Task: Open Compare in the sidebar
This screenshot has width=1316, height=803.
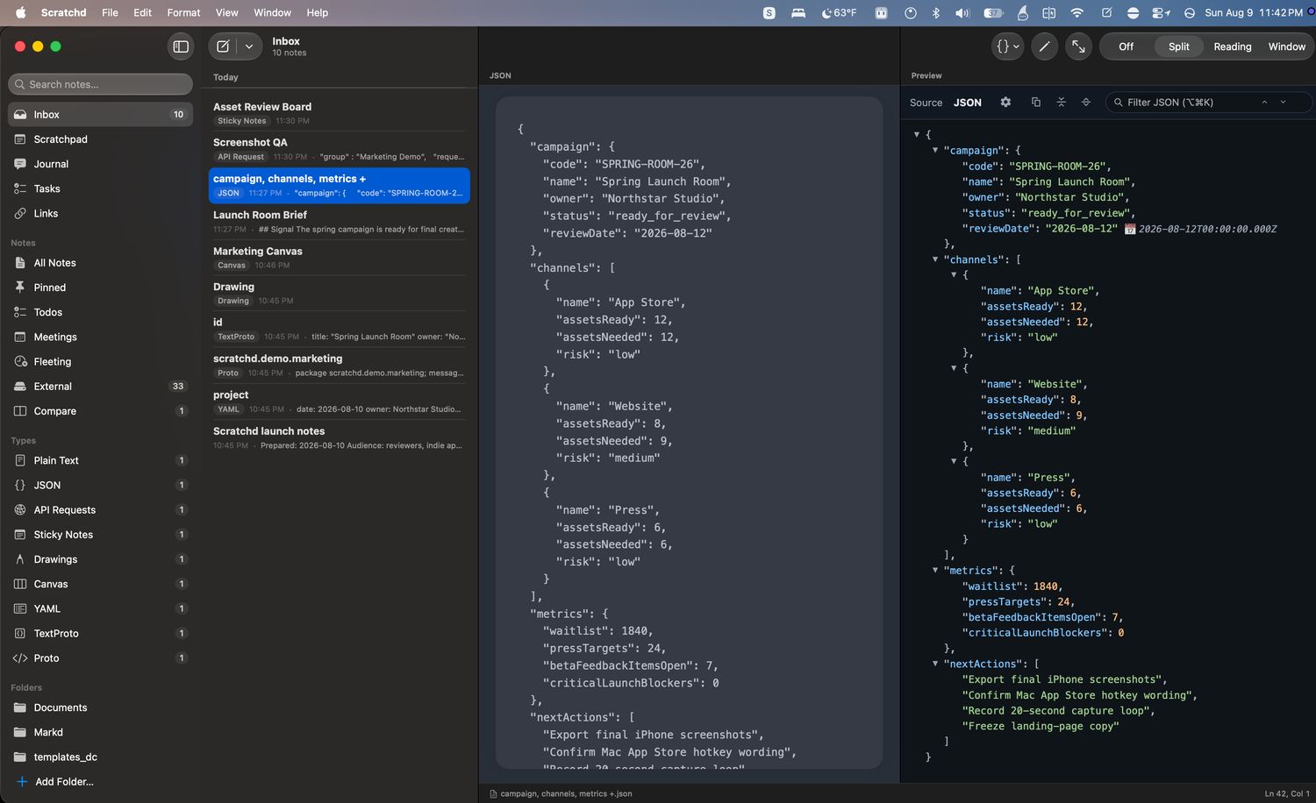Action: (101, 411)
